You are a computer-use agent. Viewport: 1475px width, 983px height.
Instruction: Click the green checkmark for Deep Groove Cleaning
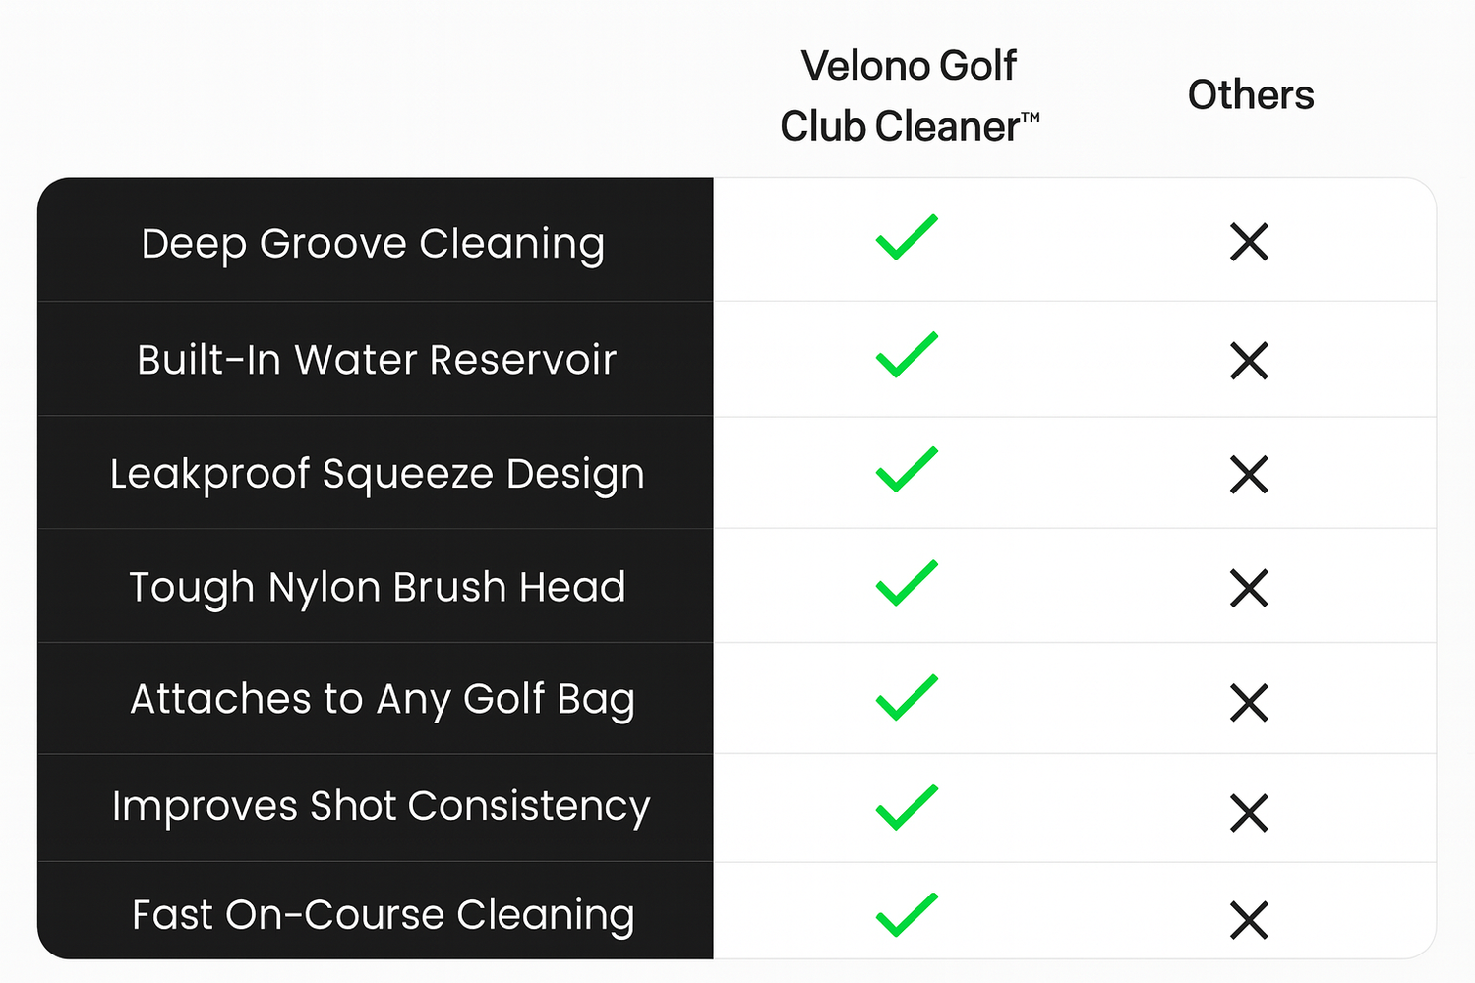coord(906,239)
